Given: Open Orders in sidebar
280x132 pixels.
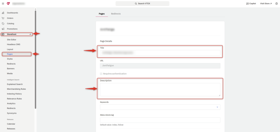Looking at the screenshot, I should coord(10,18).
